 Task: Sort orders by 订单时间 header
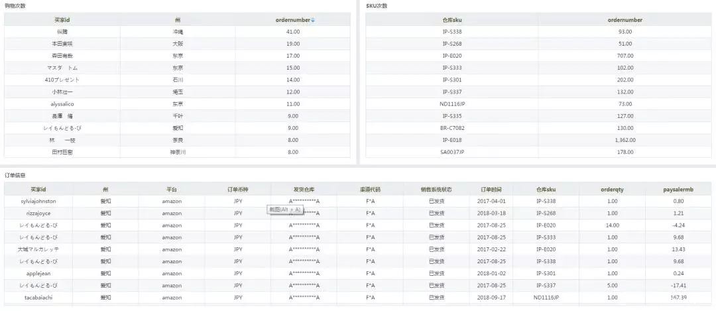491,189
